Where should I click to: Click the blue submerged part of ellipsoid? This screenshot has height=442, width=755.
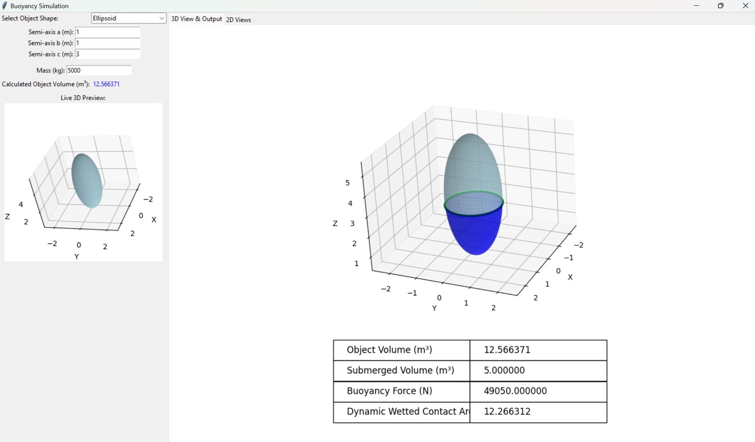(474, 234)
